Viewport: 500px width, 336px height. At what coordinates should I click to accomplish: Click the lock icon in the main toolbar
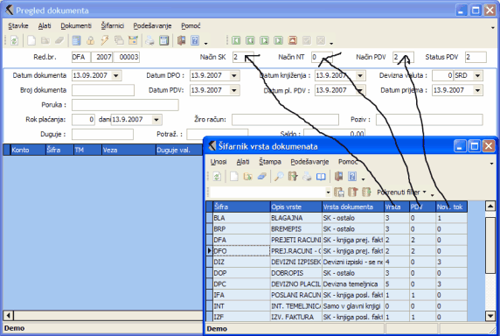91,40
